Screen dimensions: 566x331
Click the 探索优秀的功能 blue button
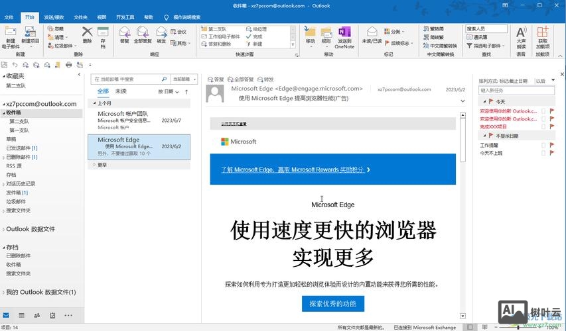coord(333,304)
